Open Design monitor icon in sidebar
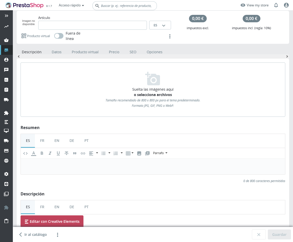293x242 pixels. [x=6, y=131]
